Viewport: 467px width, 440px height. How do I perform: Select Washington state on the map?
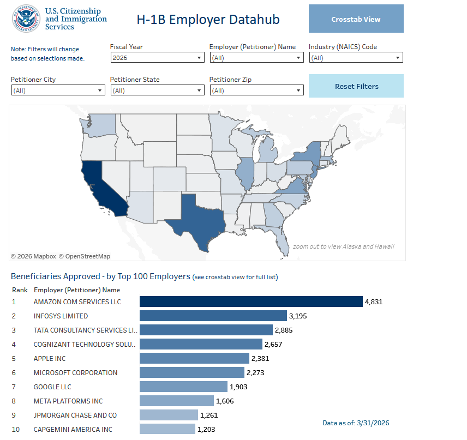coord(101,125)
